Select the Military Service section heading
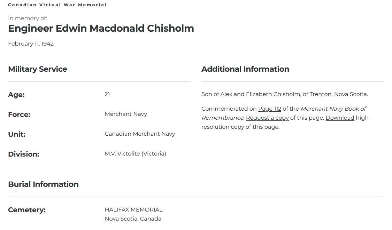392x230 pixels. [x=38, y=69]
